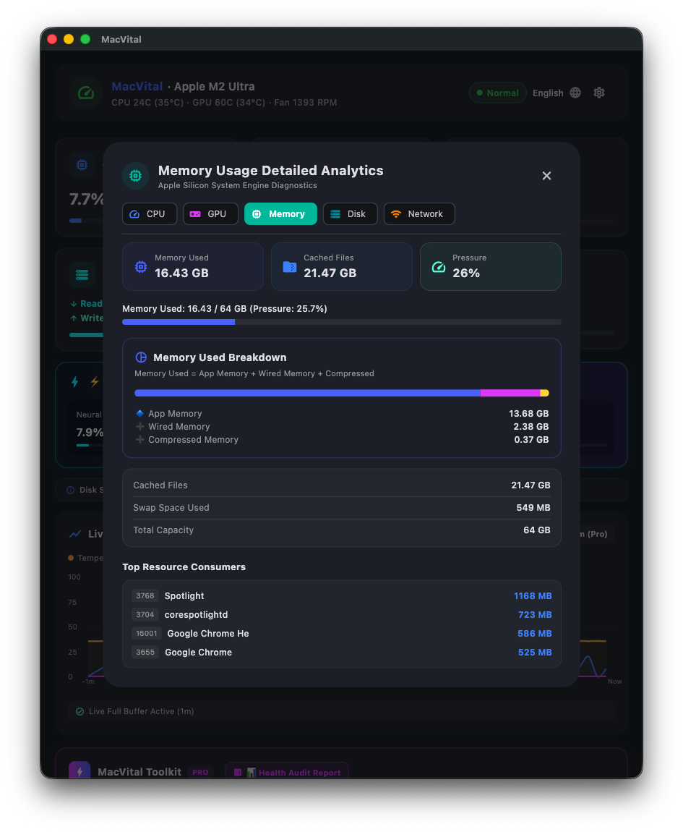
Task: Open settings via the gear icon
Action: [x=599, y=93]
